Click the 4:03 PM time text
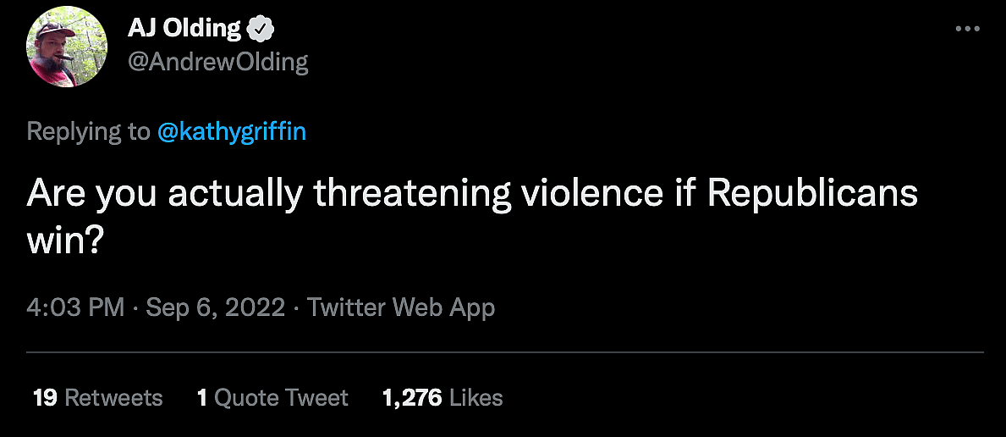This screenshot has width=1006, height=437. pos(75,307)
